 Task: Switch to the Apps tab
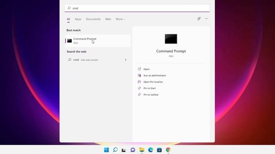pos(78,19)
